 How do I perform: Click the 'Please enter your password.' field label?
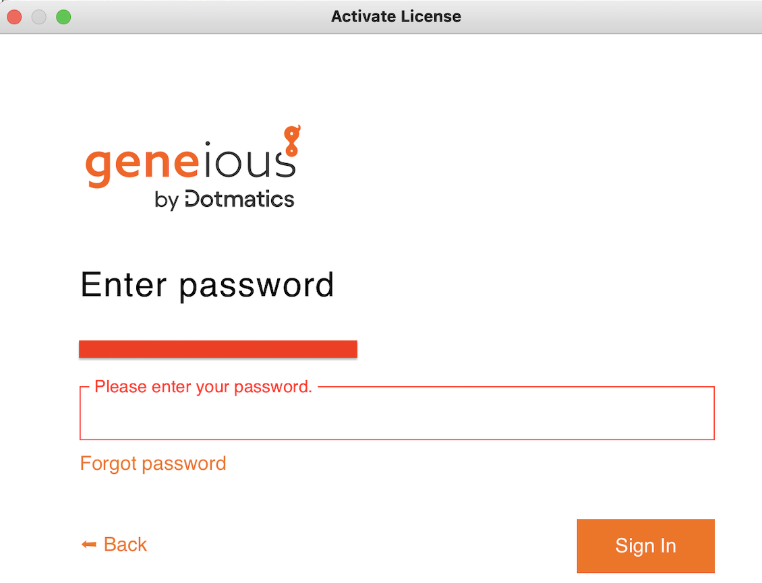point(203,387)
